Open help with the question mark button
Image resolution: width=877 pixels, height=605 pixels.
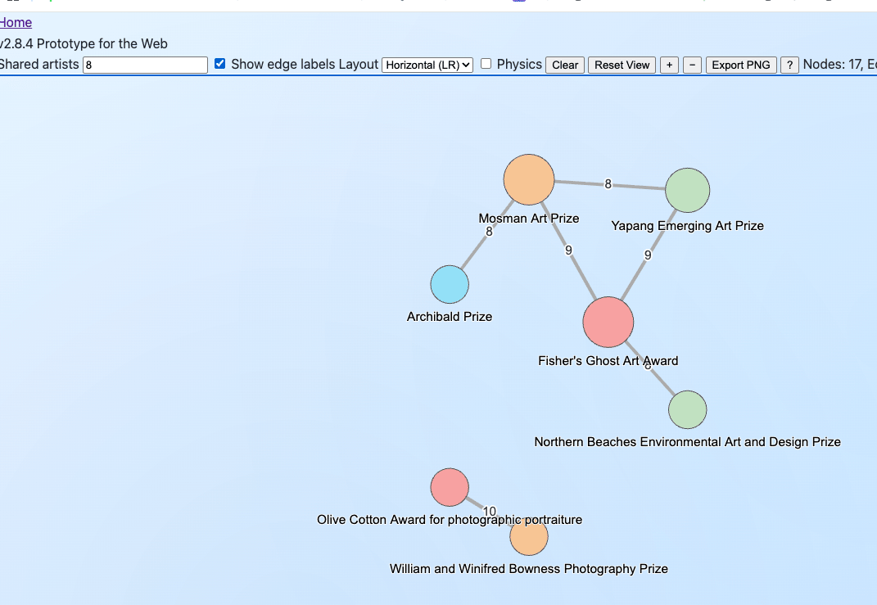[x=789, y=65]
